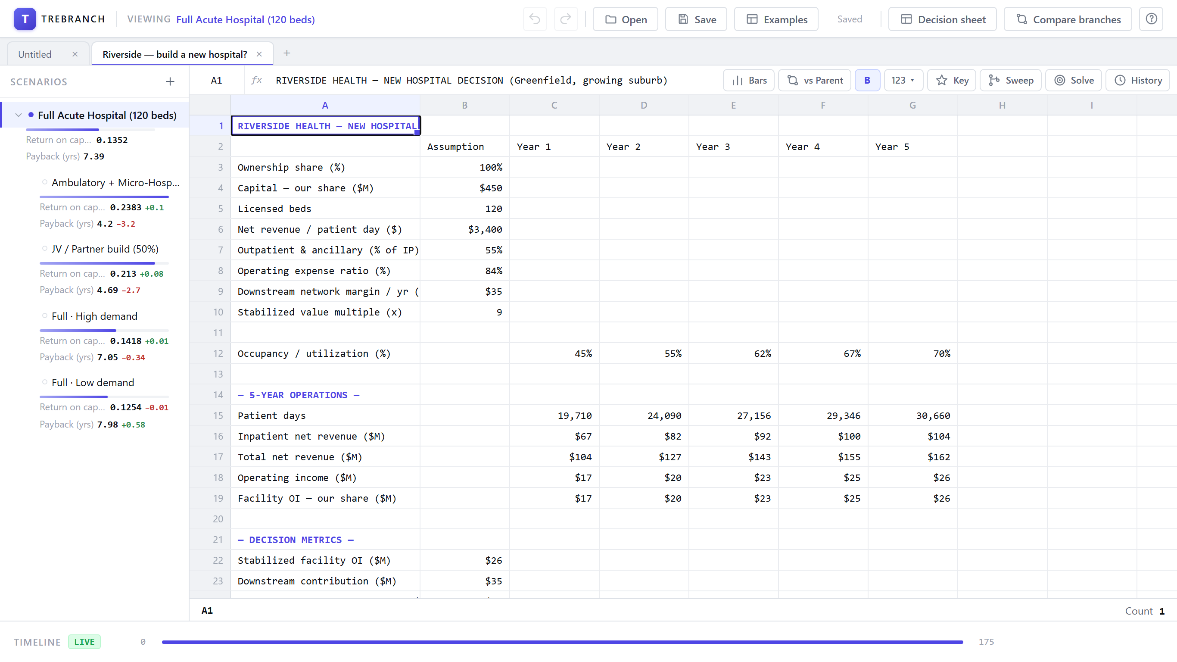
Task: Click the DECISION METRICS header cell
Action: (x=325, y=540)
